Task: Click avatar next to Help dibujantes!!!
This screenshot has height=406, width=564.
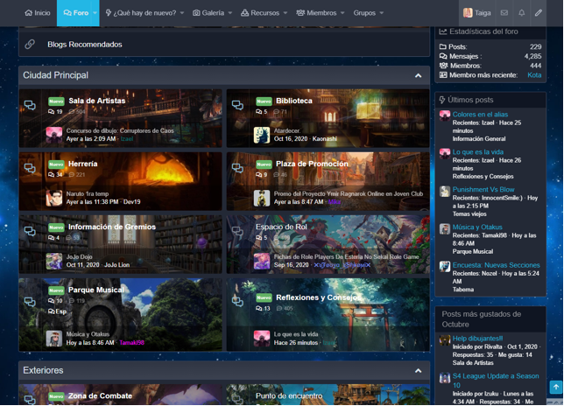Action: click(445, 340)
